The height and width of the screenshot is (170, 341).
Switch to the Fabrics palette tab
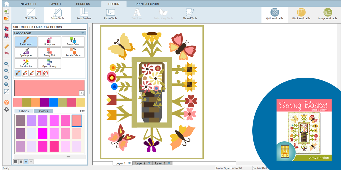[x=24, y=111]
